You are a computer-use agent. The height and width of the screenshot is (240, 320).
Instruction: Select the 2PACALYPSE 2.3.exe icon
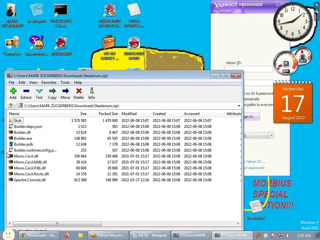(x=61, y=15)
